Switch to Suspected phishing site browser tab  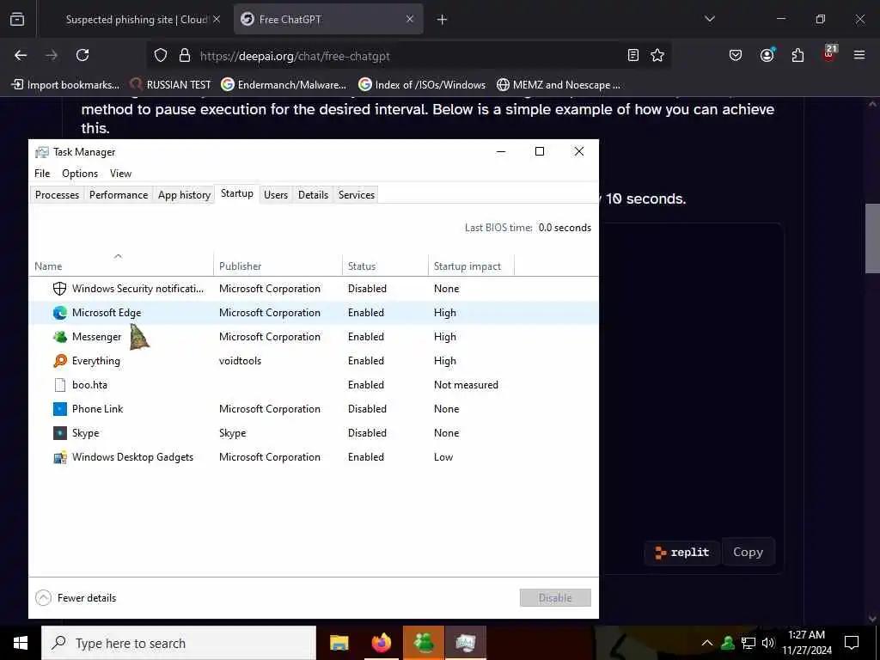(x=136, y=20)
